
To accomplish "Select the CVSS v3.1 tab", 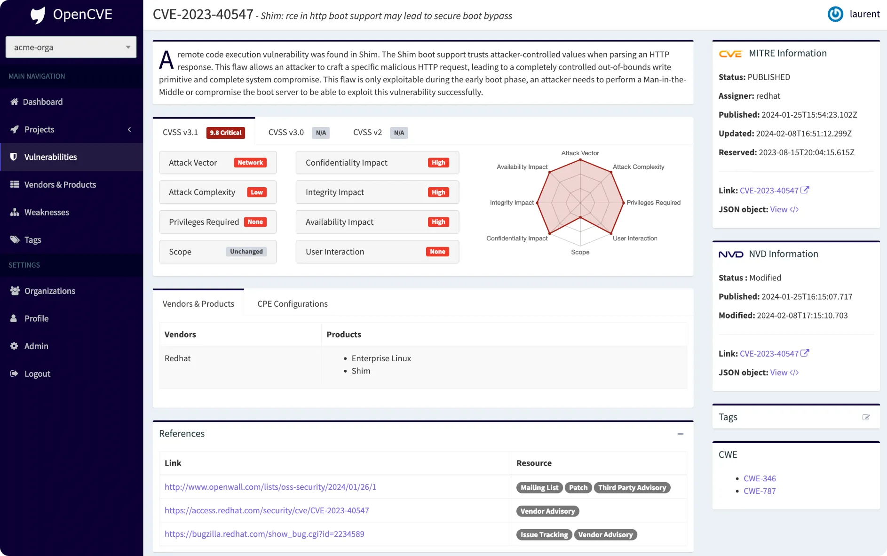I will coord(204,132).
